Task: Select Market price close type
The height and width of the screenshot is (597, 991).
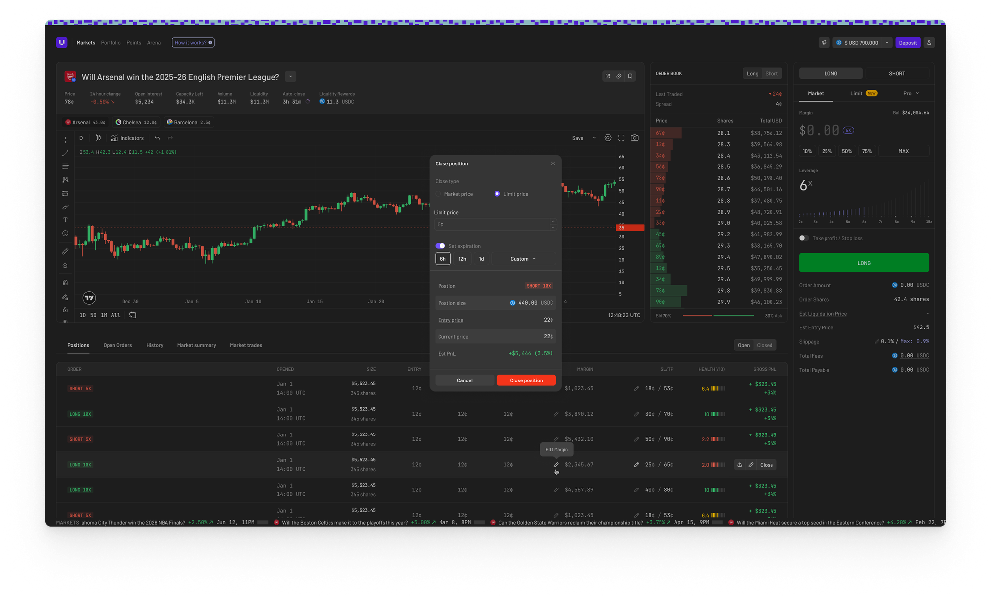Action: tap(439, 194)
